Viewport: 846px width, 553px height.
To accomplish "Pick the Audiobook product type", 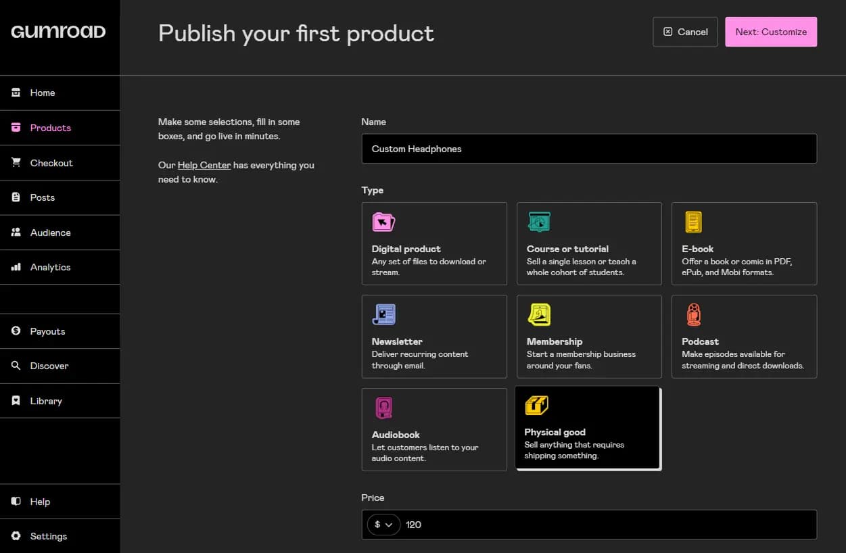I will point(434,429).
